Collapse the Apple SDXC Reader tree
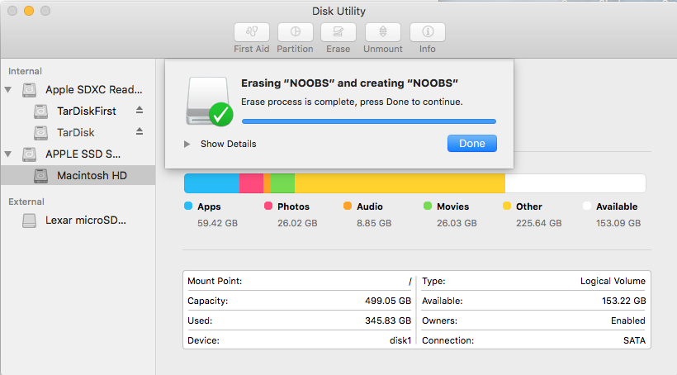Screen dimensions: 677x375 (8, 90)
